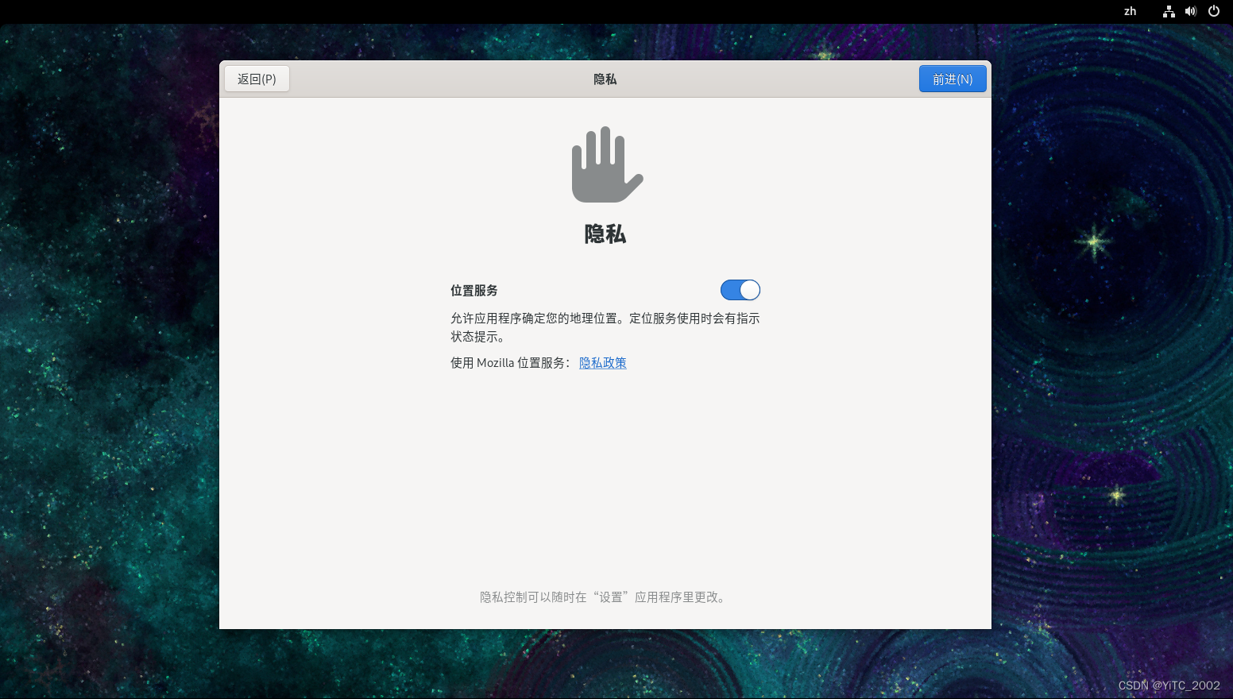Click the 返回(P) back button
This screenshot has width=1233, height=699.
pos(257,79)
